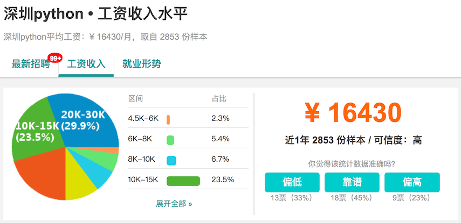Click the cyan 8K–10K legend swatch
The height and width of the screenshot is (223, 461).
(x=171, y=160)
